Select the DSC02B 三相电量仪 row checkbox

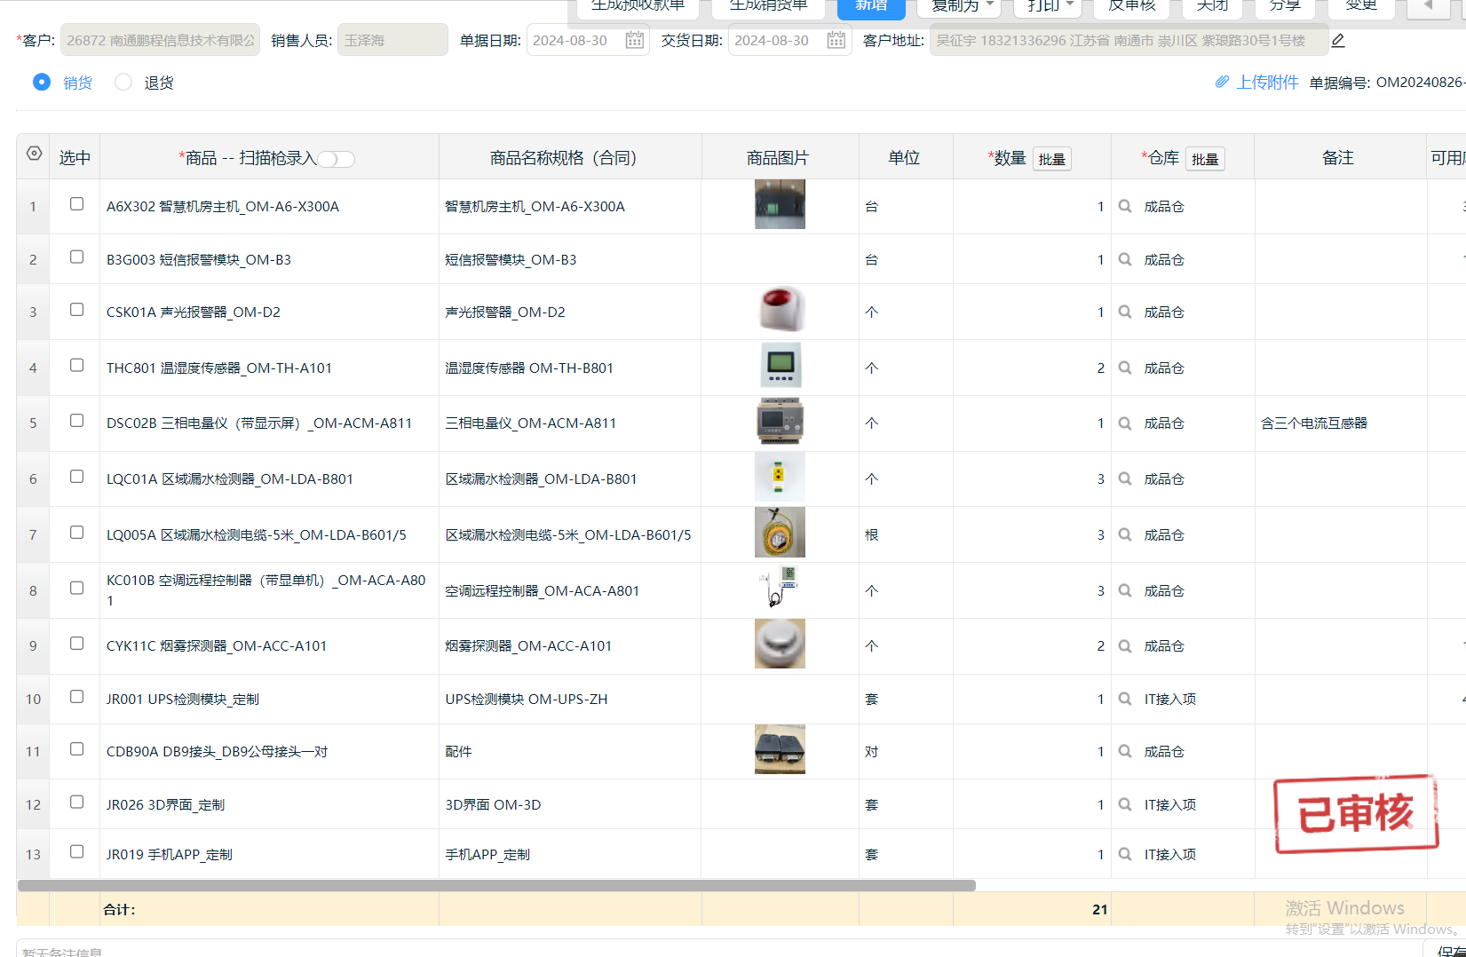(77, 420)
